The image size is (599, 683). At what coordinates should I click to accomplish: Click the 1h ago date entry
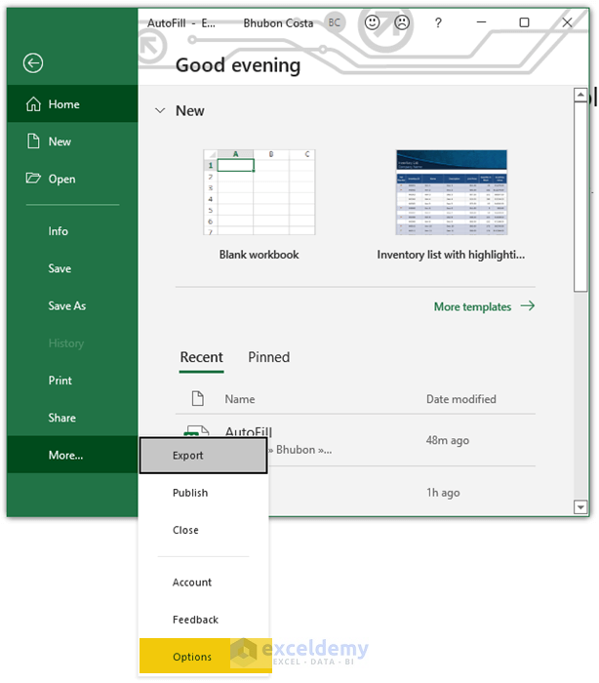443,493
